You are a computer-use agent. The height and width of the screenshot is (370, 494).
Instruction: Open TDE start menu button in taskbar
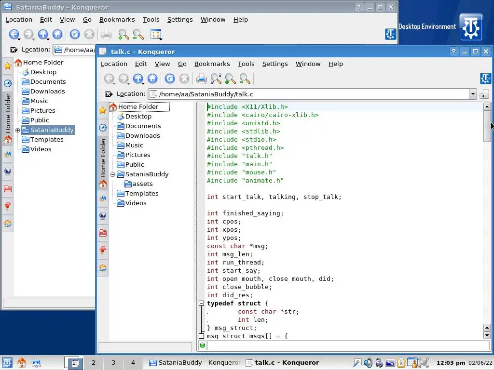pyautogui.click(x=7, y=363)
